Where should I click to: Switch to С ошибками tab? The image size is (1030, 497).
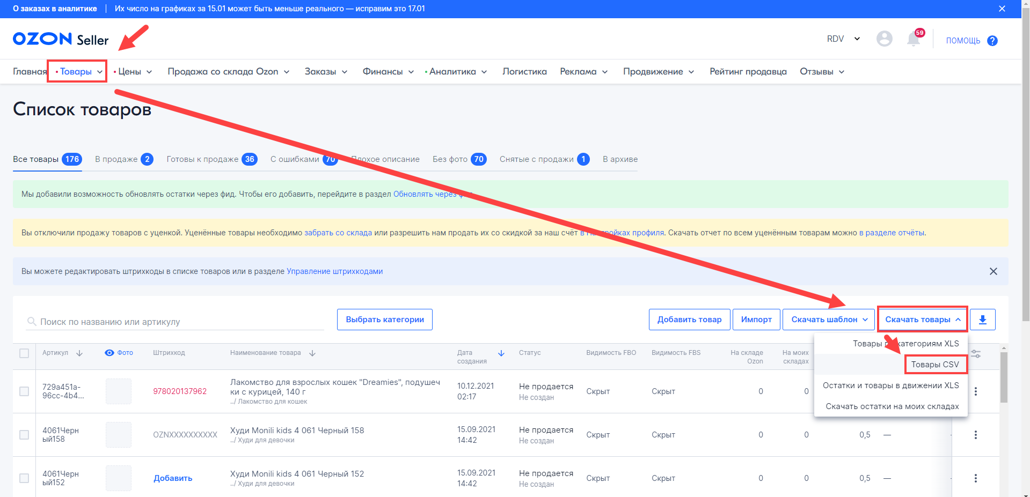coord(304,159)
